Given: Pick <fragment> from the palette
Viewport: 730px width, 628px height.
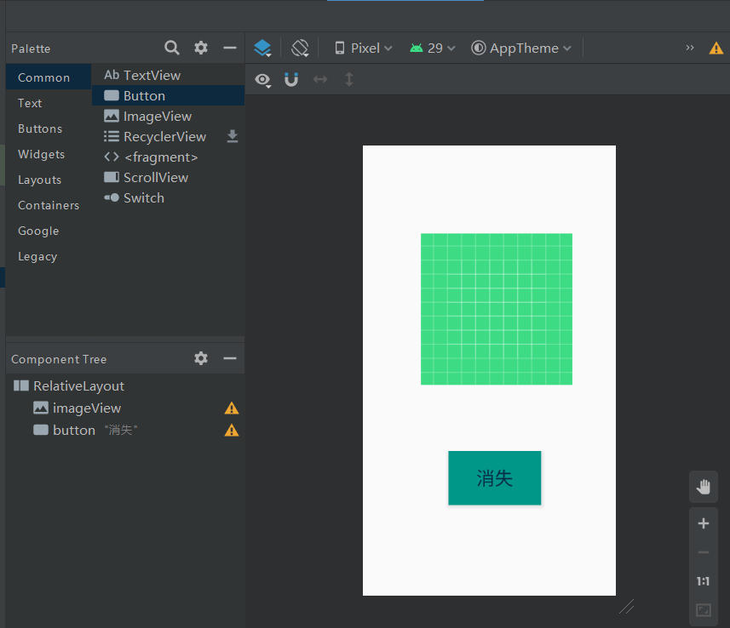Looking at the screenshot, I should [168, 157].
